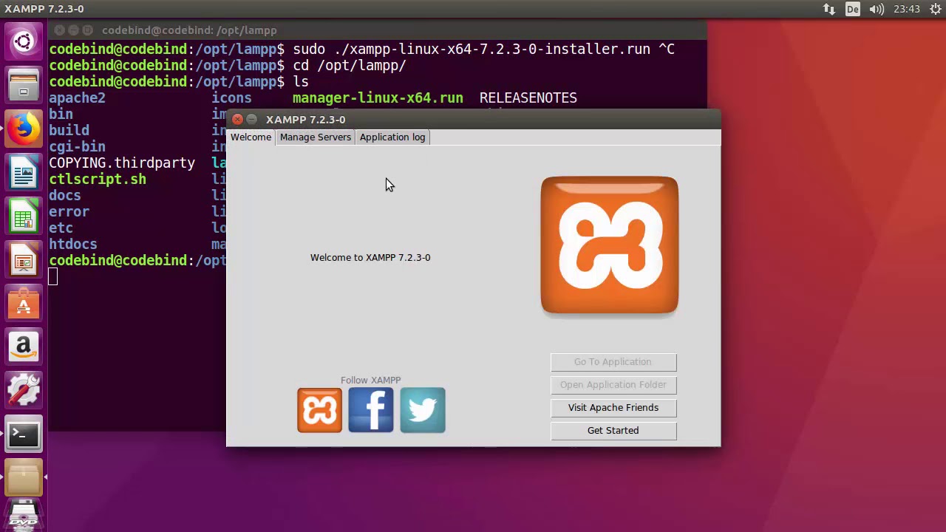
Task: Switch to the Manage Servers tab
Action: [315, 137]
